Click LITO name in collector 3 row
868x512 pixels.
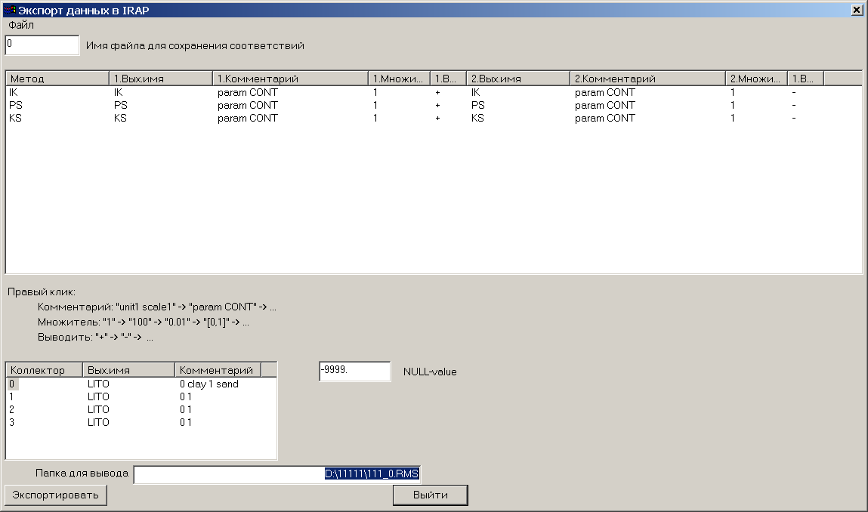[x=98, y=422]
